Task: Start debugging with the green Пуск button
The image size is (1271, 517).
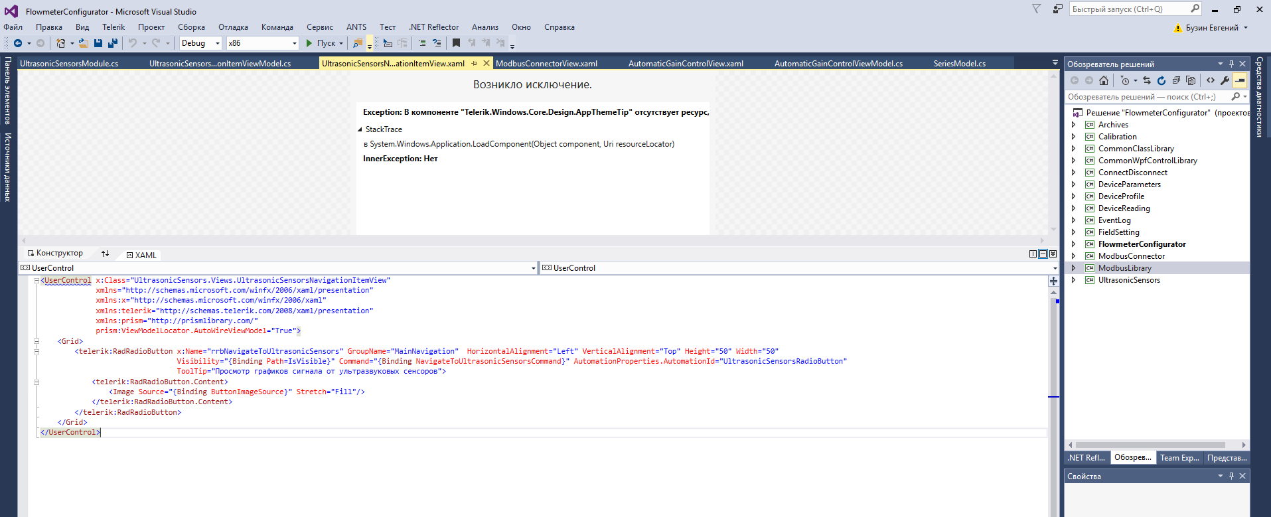Action: pos(321,43)
